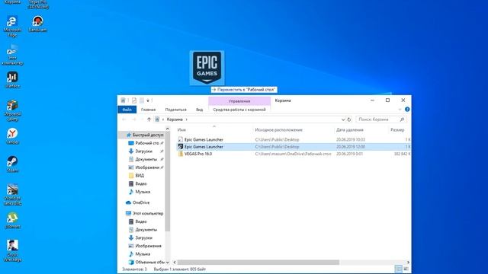Click the Выбран 1 элемент status text
This screenshot has height=274, width=488.
click(180, 269)
